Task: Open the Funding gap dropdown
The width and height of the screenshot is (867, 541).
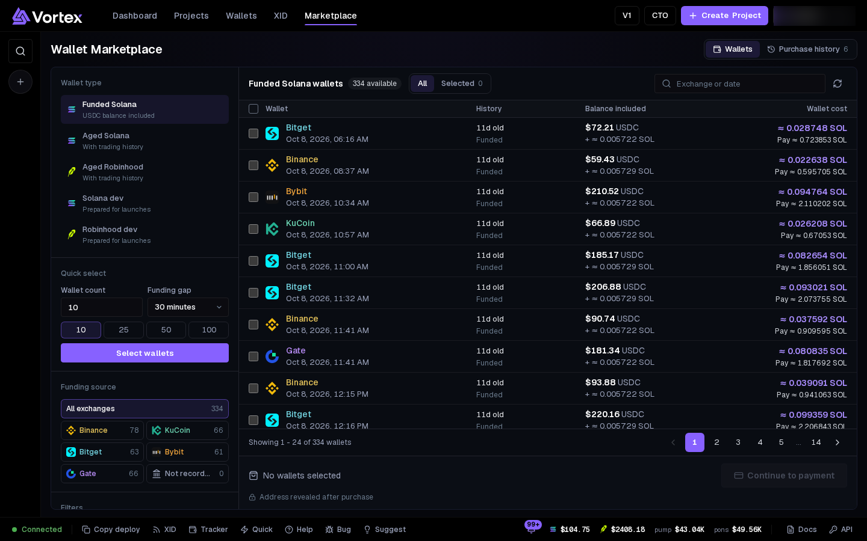Action: pyautogui.click(x=188, y=307)
